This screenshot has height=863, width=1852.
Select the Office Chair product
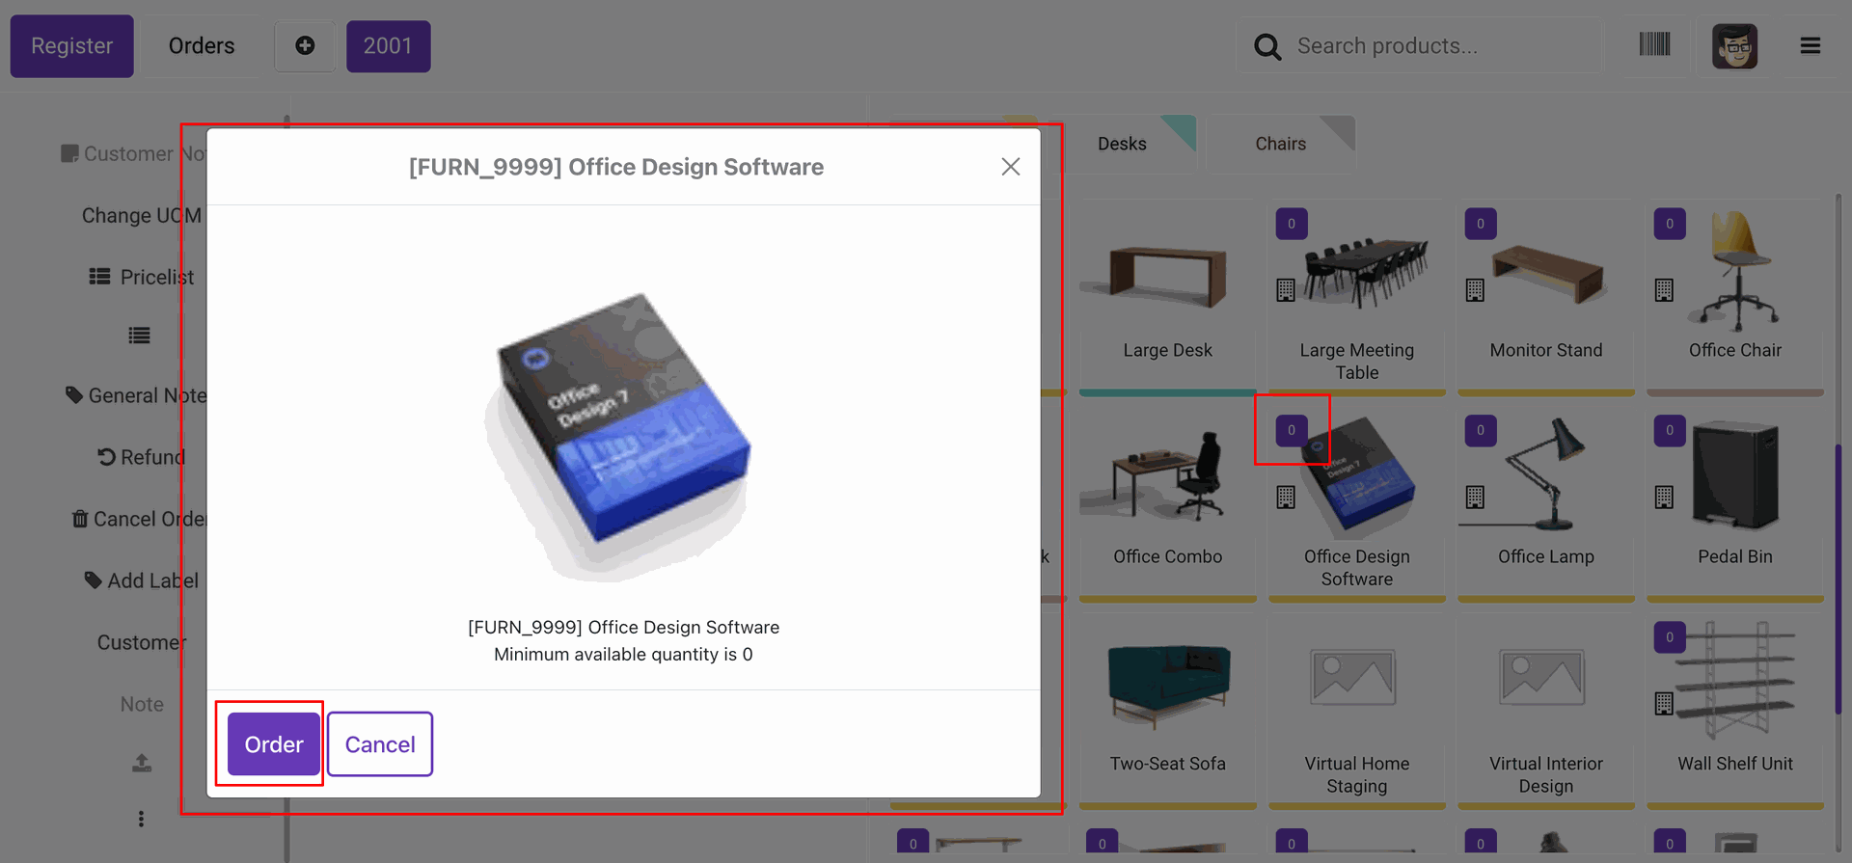pos(1735,297)
